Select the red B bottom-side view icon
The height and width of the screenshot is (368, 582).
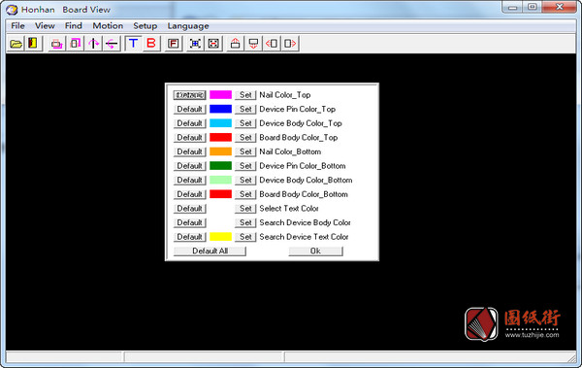pyautogui.click(x=151, y=44)
